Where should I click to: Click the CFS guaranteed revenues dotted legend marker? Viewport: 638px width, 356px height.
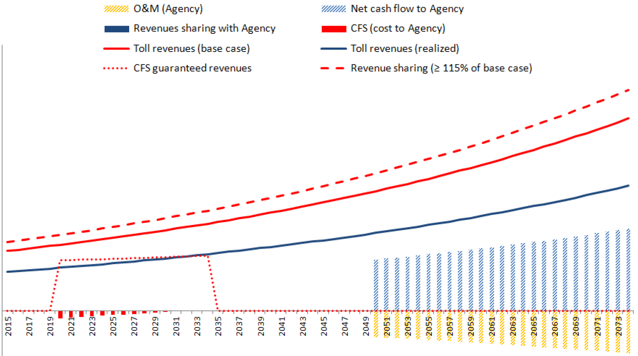tap(116, 68)
